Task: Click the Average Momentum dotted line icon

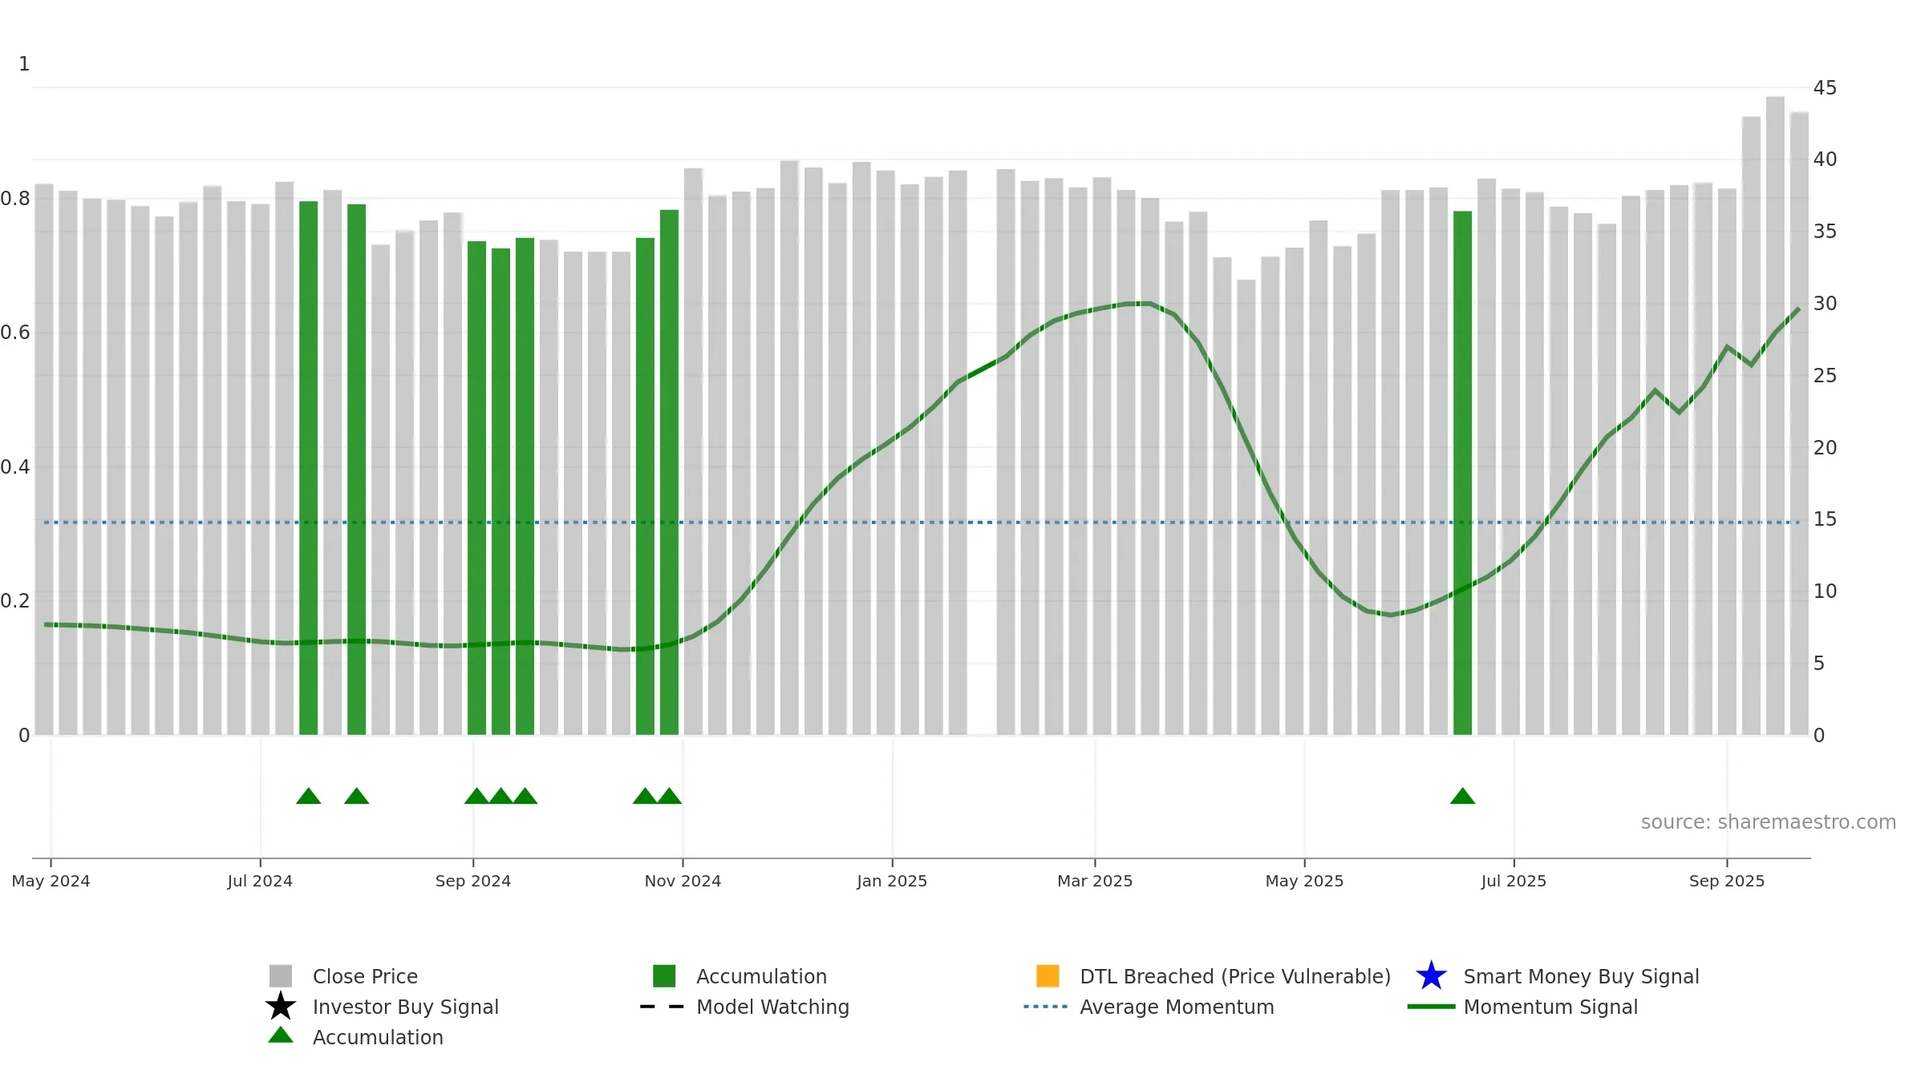Action: (1046, 1007)
